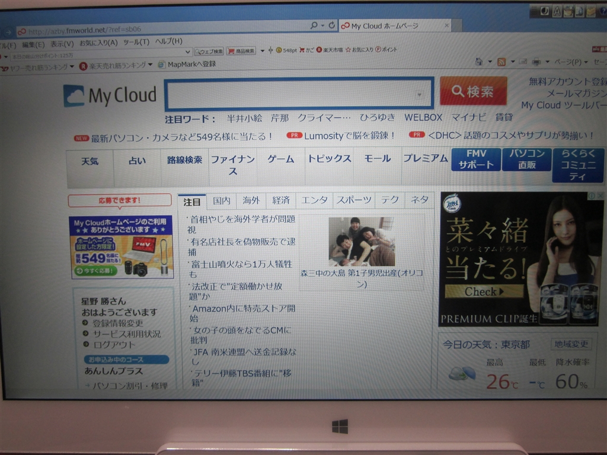
Task: Click the Check button on the advertisement
Action: [484, 291]
